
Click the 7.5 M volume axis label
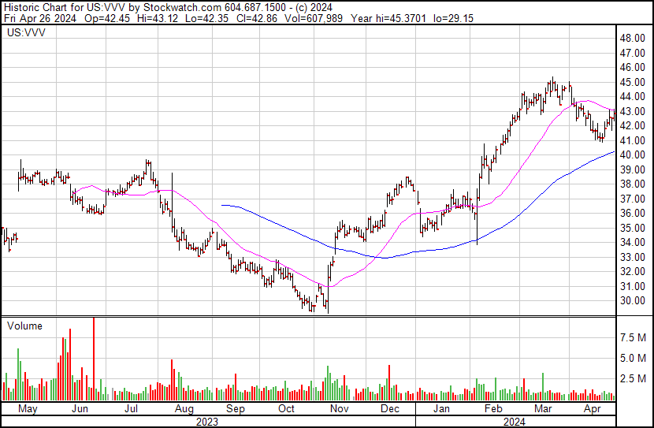pyautogui.click(x=633, y=337)
